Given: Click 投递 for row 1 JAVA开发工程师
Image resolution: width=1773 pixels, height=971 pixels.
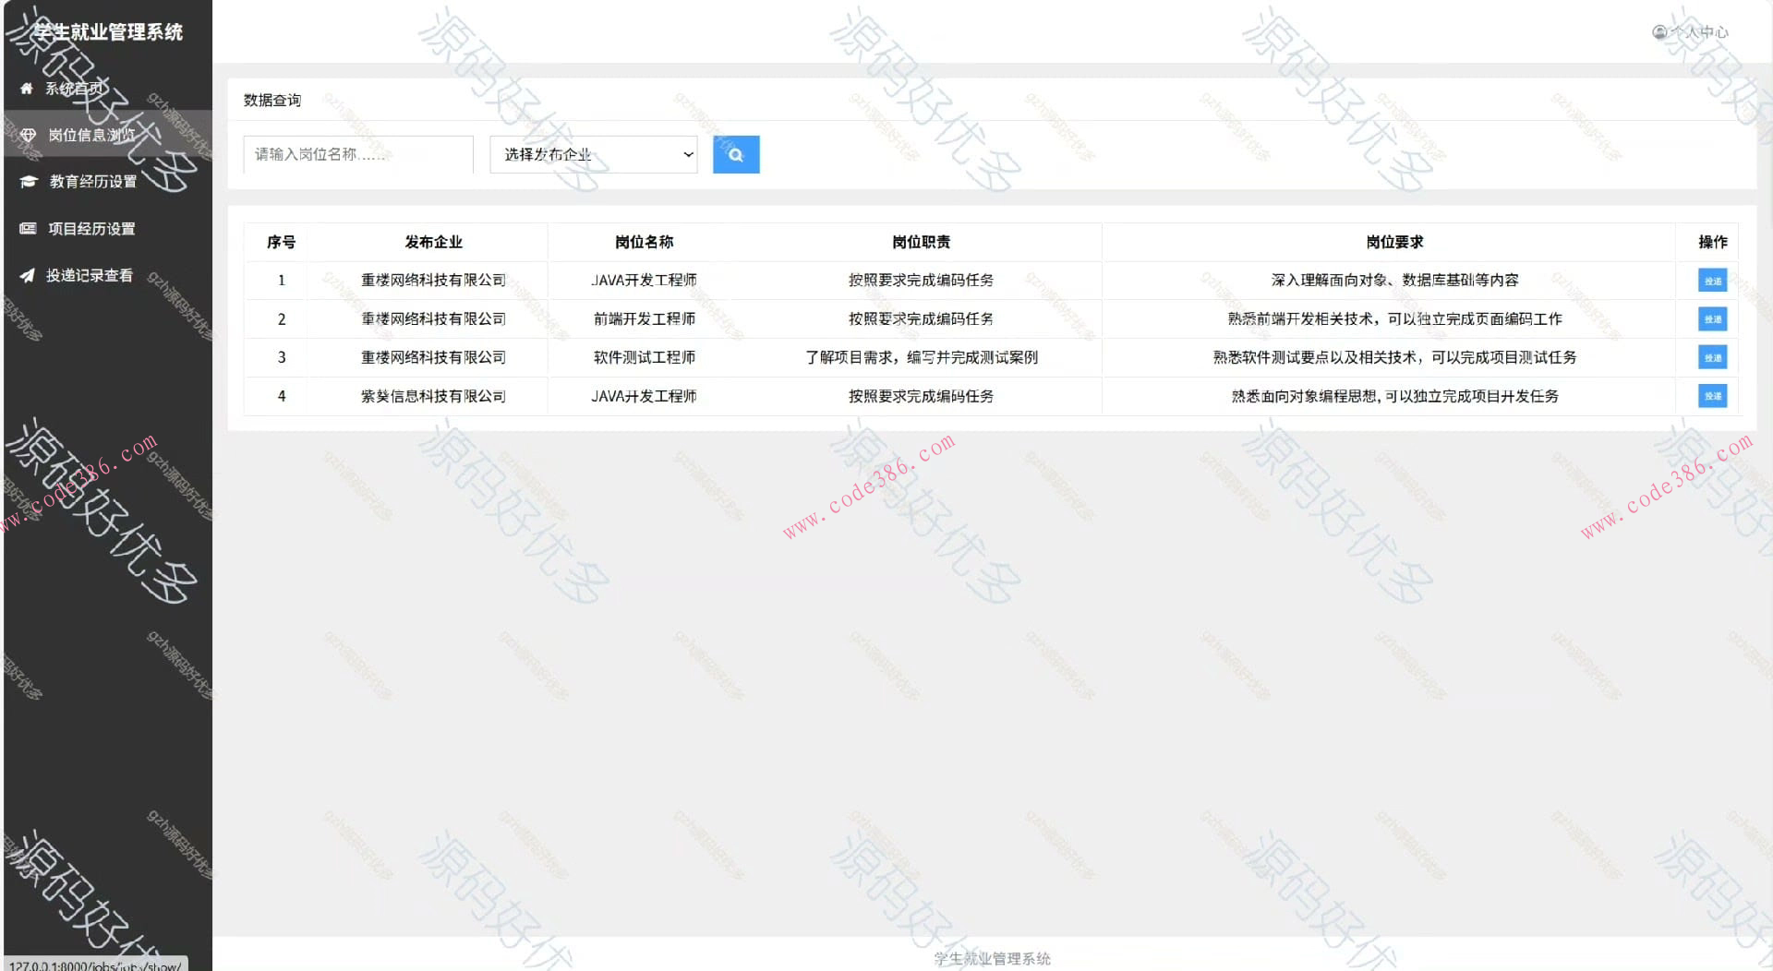Looking at the screenshot, I should point(1712,281).
